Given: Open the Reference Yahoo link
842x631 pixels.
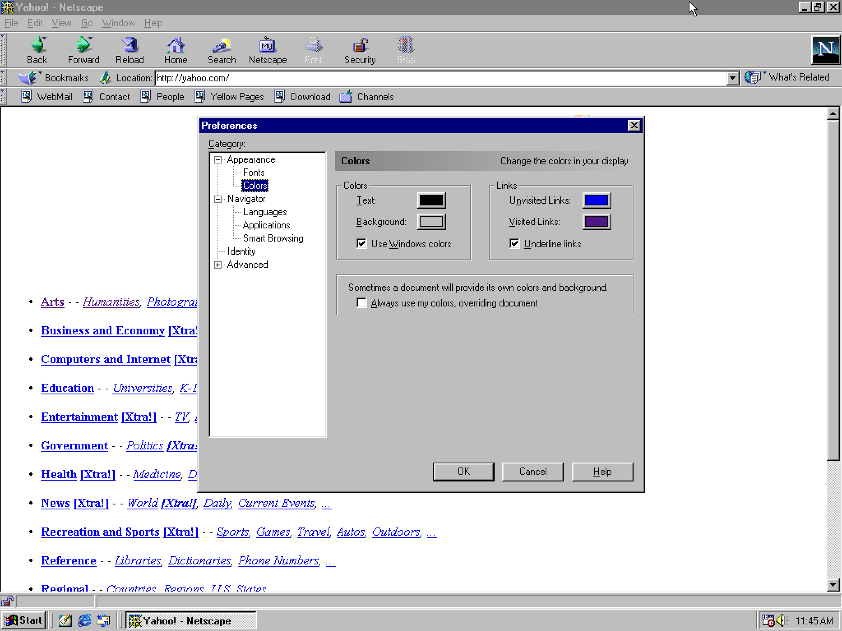Looking at the screenshot, I should point(69,561).
